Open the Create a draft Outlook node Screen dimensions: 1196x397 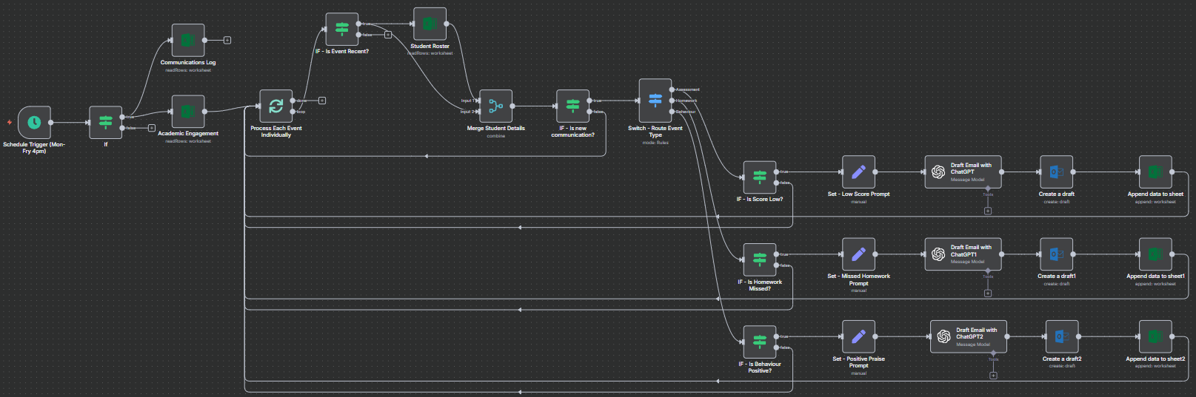click(1057, 172)
